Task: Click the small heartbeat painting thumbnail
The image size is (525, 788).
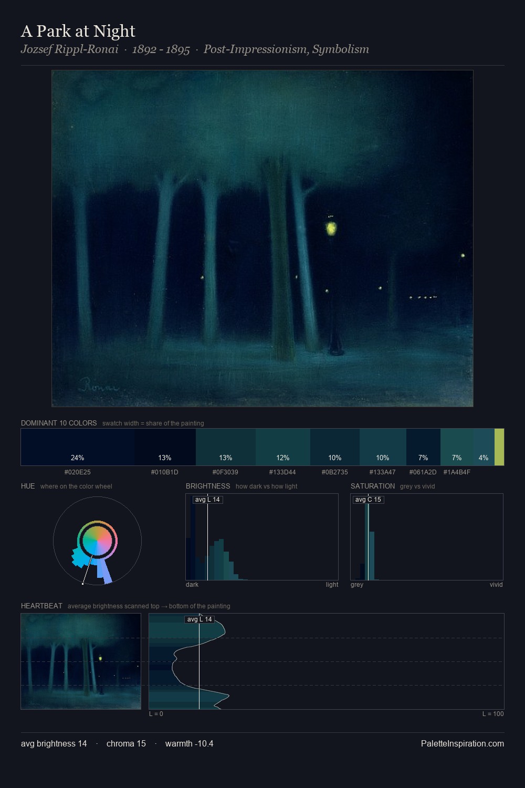Action: [81, 661]
